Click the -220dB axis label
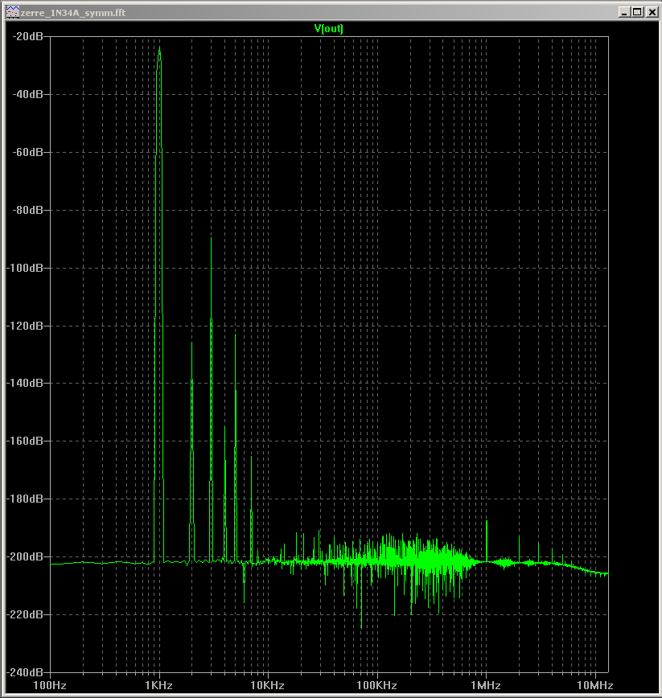Screen dimensions: 662x698 coord(25,614)
